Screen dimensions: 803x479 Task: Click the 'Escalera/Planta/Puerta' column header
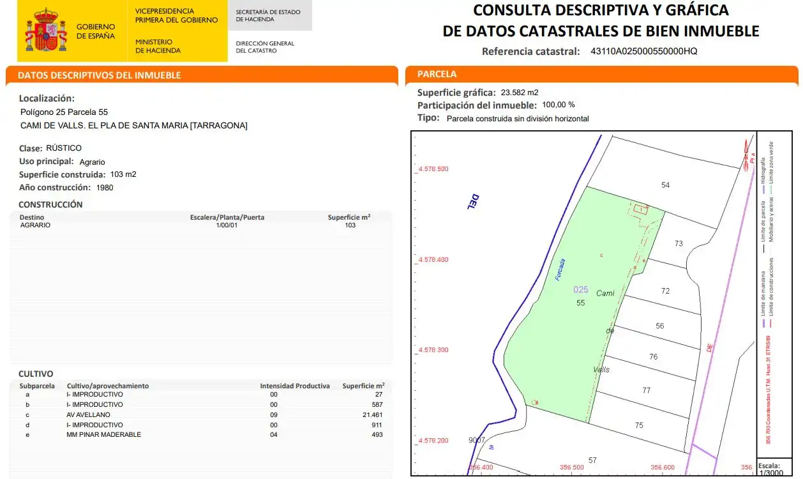227,217
